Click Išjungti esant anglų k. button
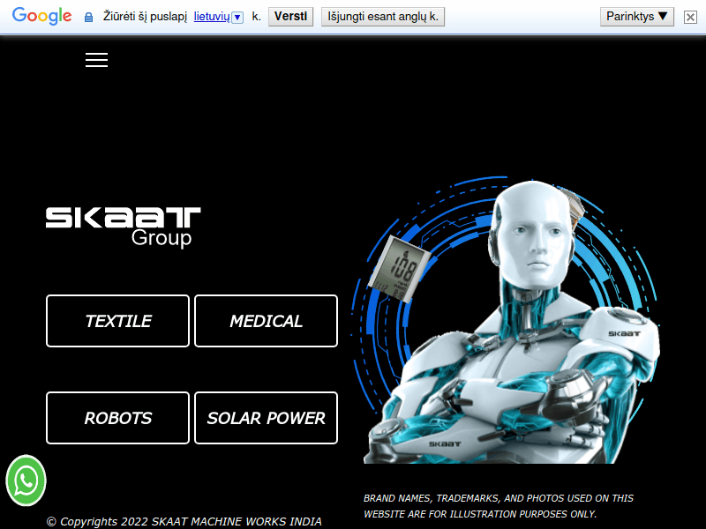The width and height of the screenshot is (706, 529). click(x=382, y=17)
